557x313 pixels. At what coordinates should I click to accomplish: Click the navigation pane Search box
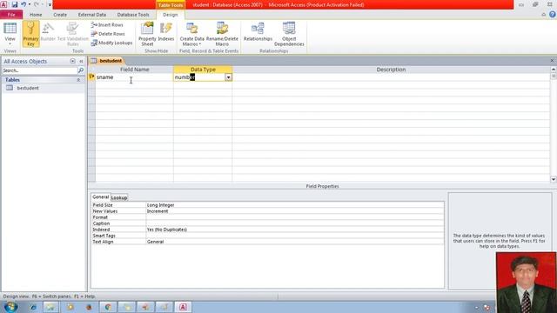(39, 70)
